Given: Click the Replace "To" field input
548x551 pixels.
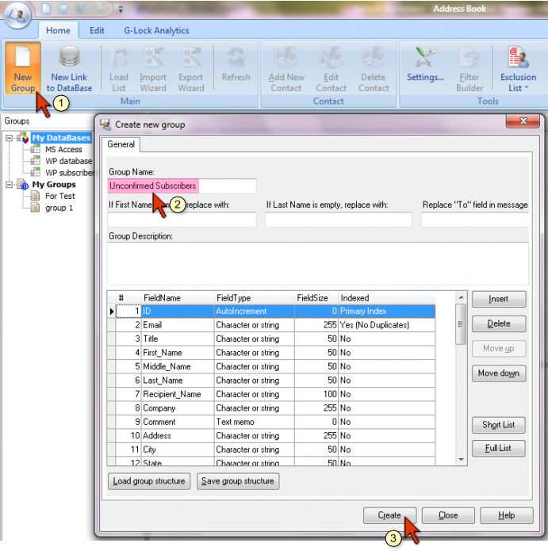Looking at the screenshot, I should point(475,220).
